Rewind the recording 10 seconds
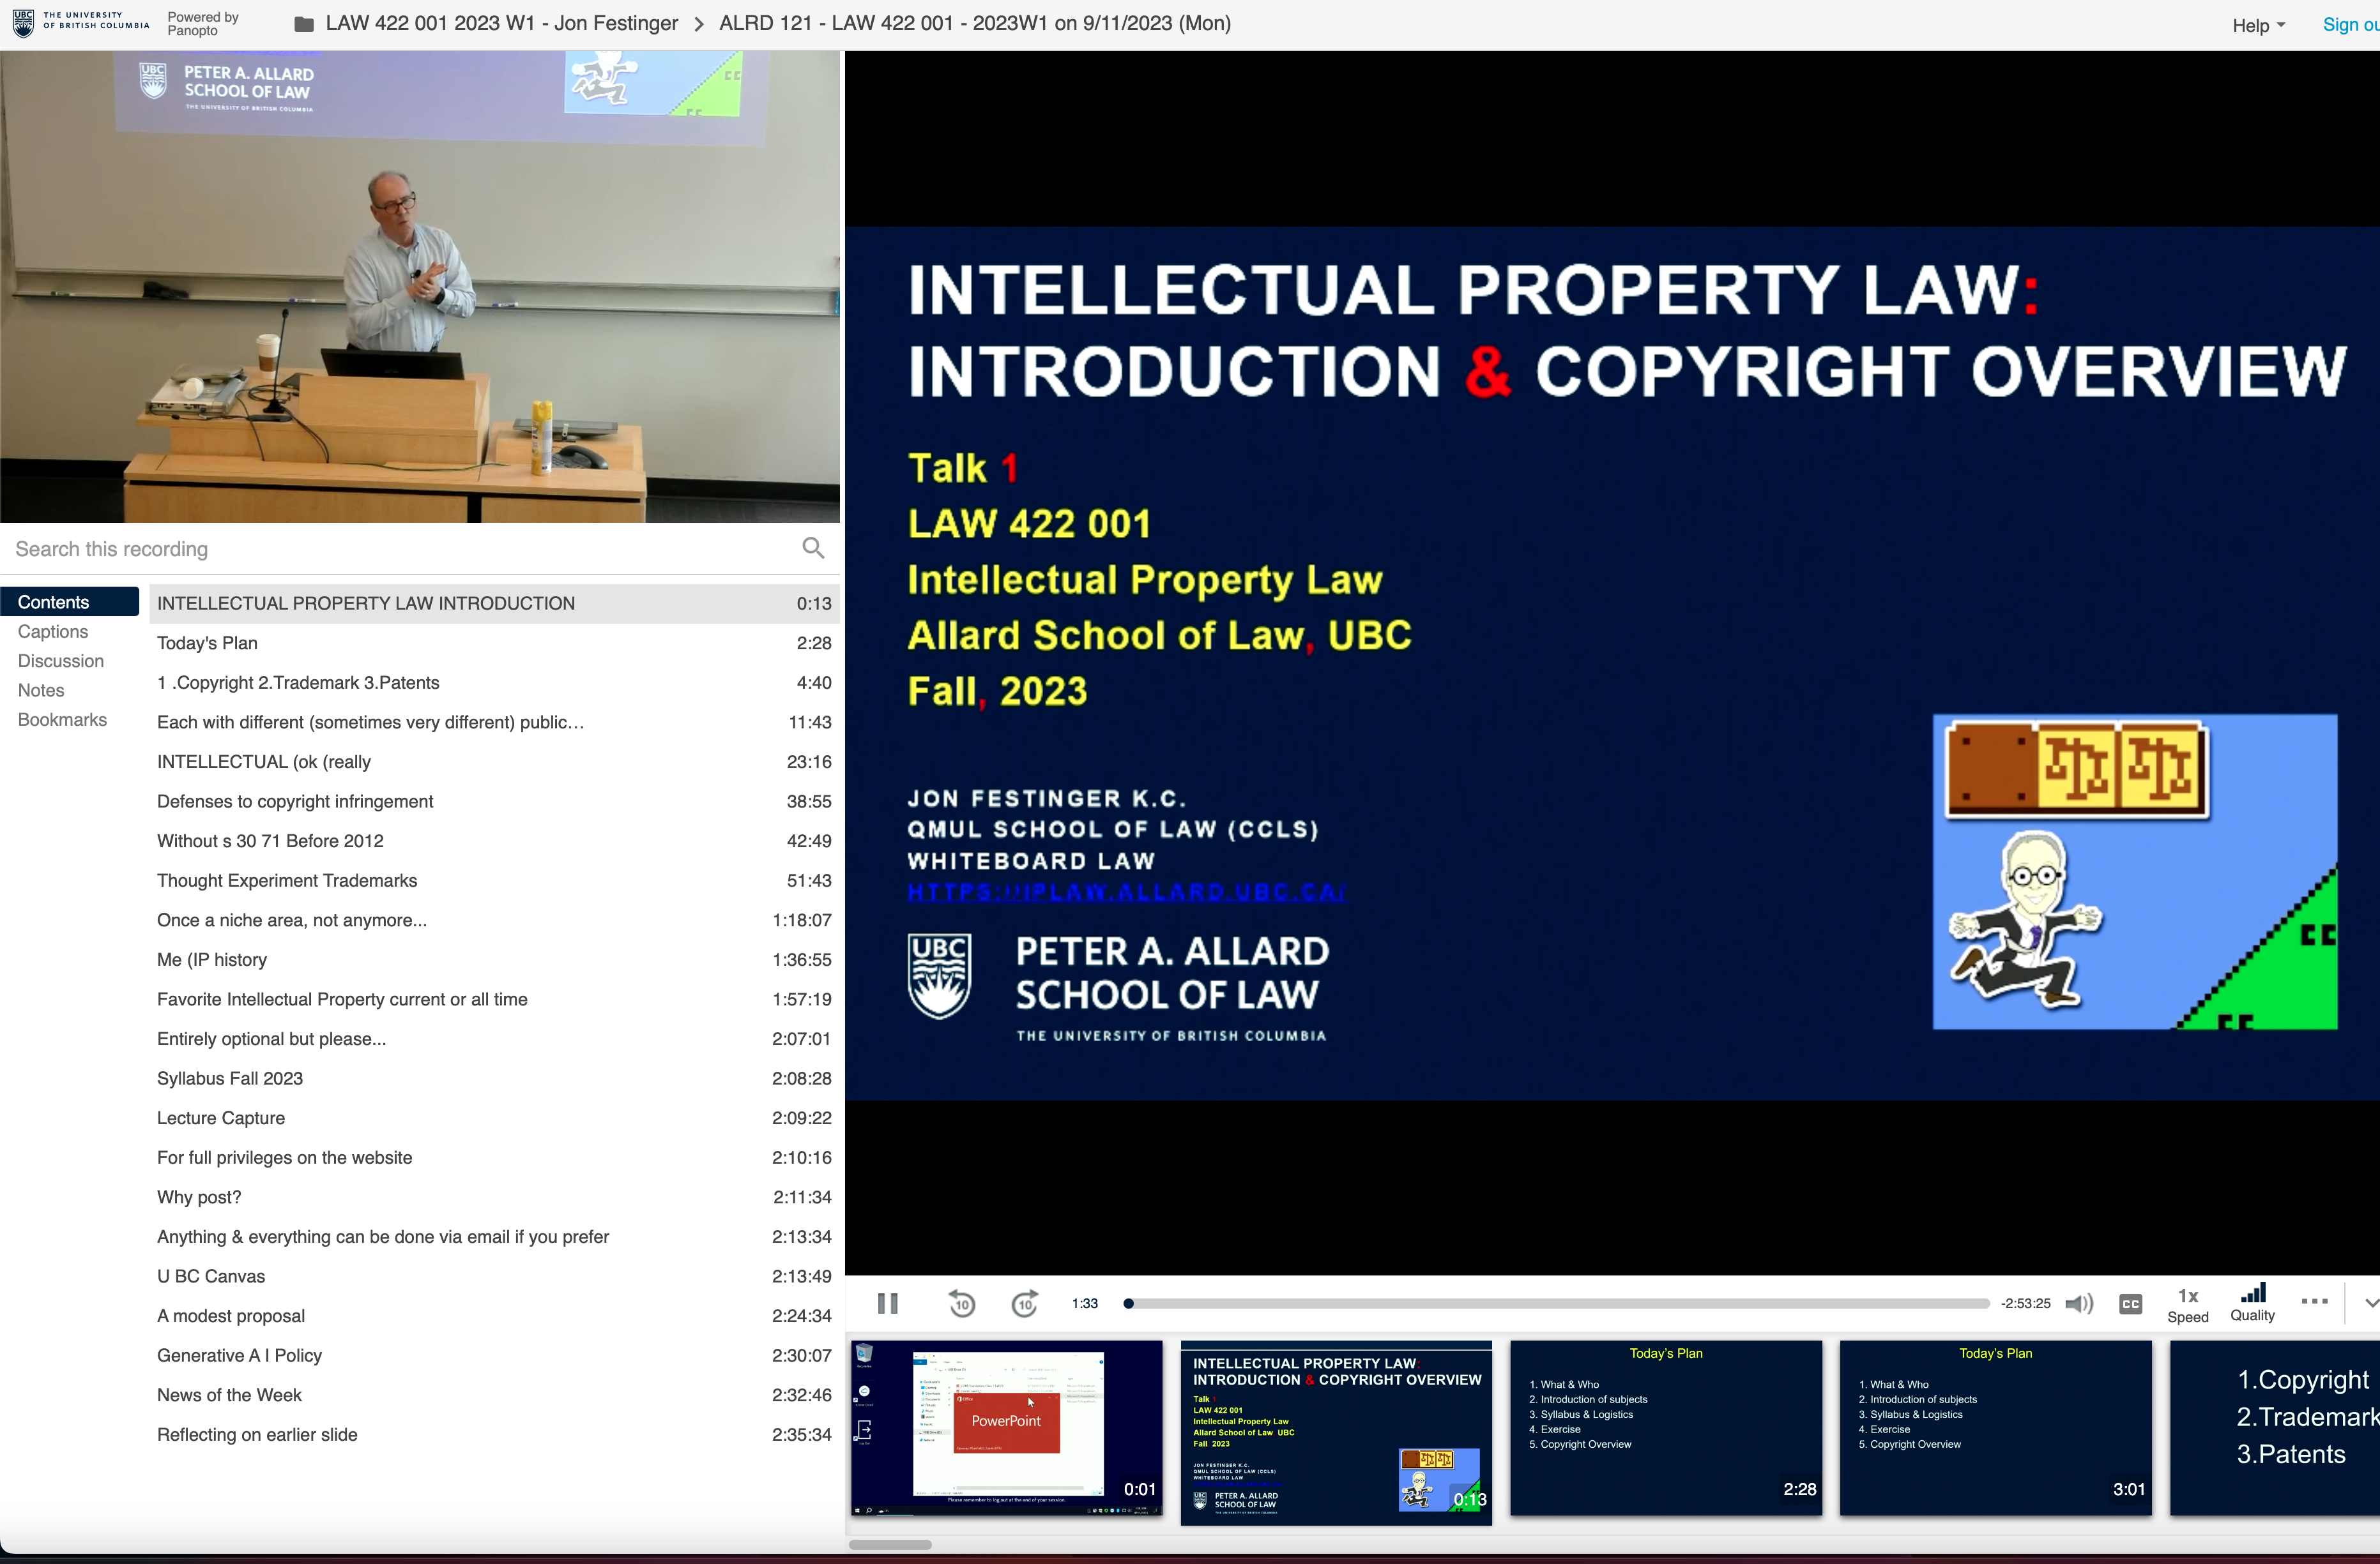 tap(962, 1303)
